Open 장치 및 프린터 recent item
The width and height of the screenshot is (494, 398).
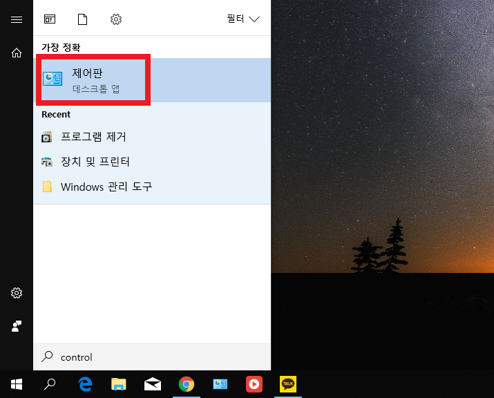coord(152,162)
